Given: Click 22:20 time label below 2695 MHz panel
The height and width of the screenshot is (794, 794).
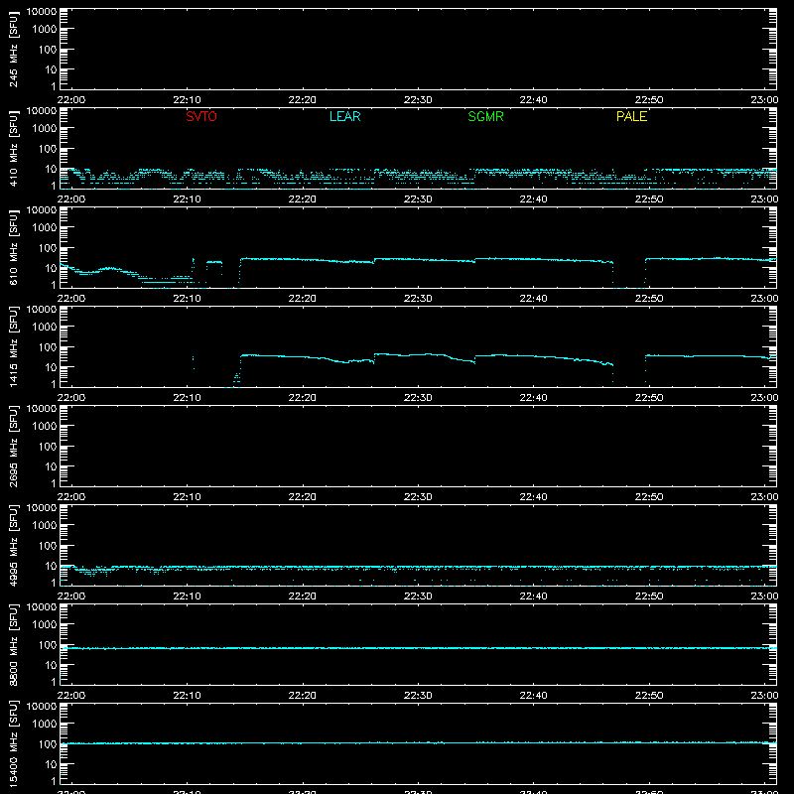Looking at the screenshot, I should click(303, 497).
